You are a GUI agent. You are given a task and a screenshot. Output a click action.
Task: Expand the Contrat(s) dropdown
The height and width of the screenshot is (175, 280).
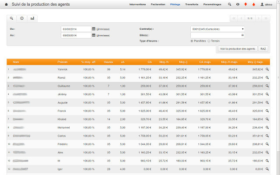[217, 29]
